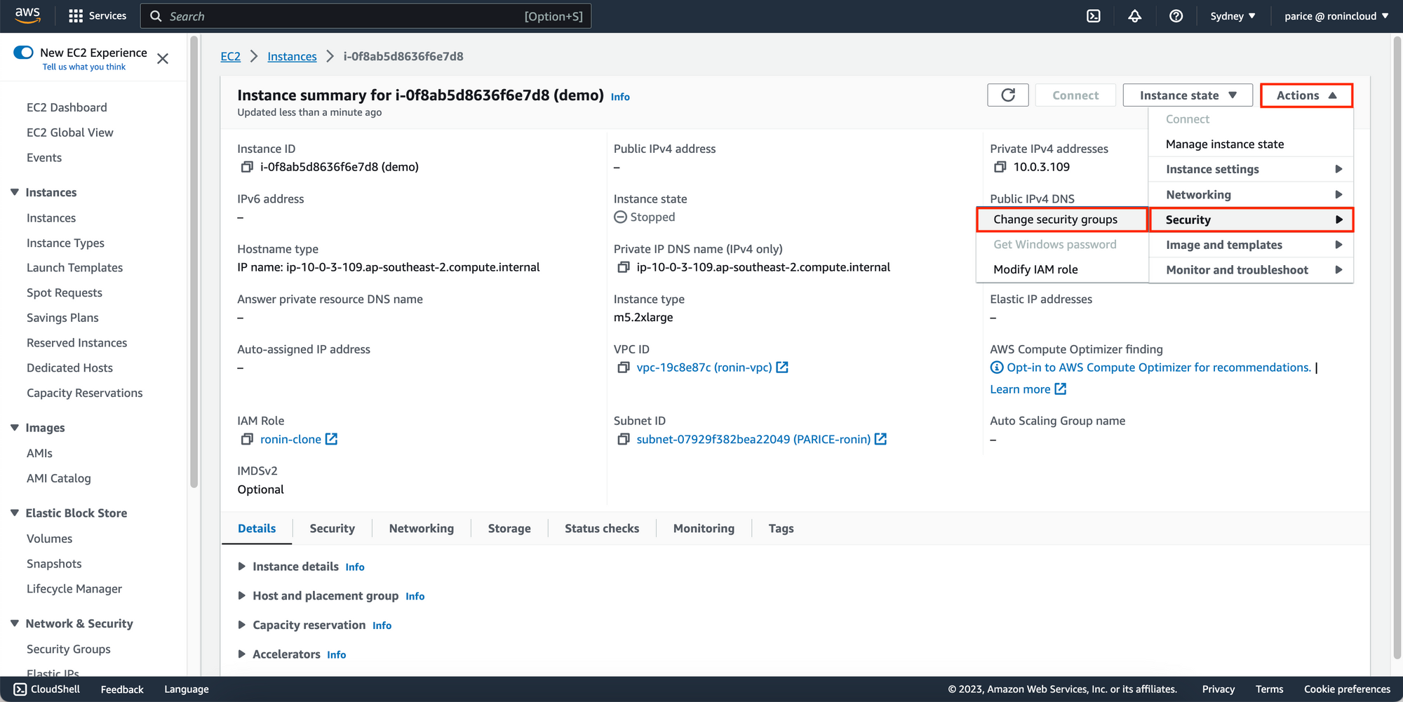Expand the Accelerators section
Viewport: 1403px width, 702px height.
click(x=242, y=654)
